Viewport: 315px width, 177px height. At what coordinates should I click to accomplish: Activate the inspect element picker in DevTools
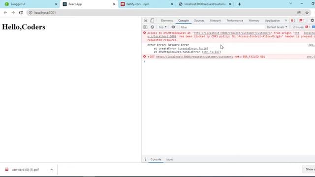pos(146,21)
